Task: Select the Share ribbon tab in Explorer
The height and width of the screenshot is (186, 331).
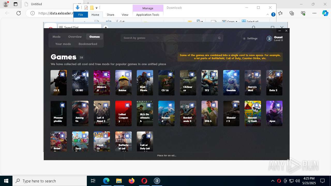Action: (x=110, y=15)
